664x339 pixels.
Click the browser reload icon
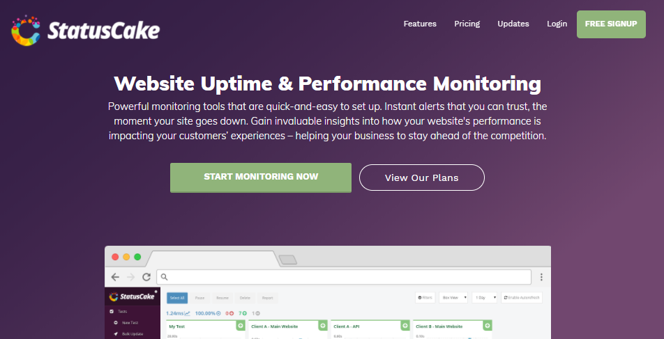[x=146, y=277]
